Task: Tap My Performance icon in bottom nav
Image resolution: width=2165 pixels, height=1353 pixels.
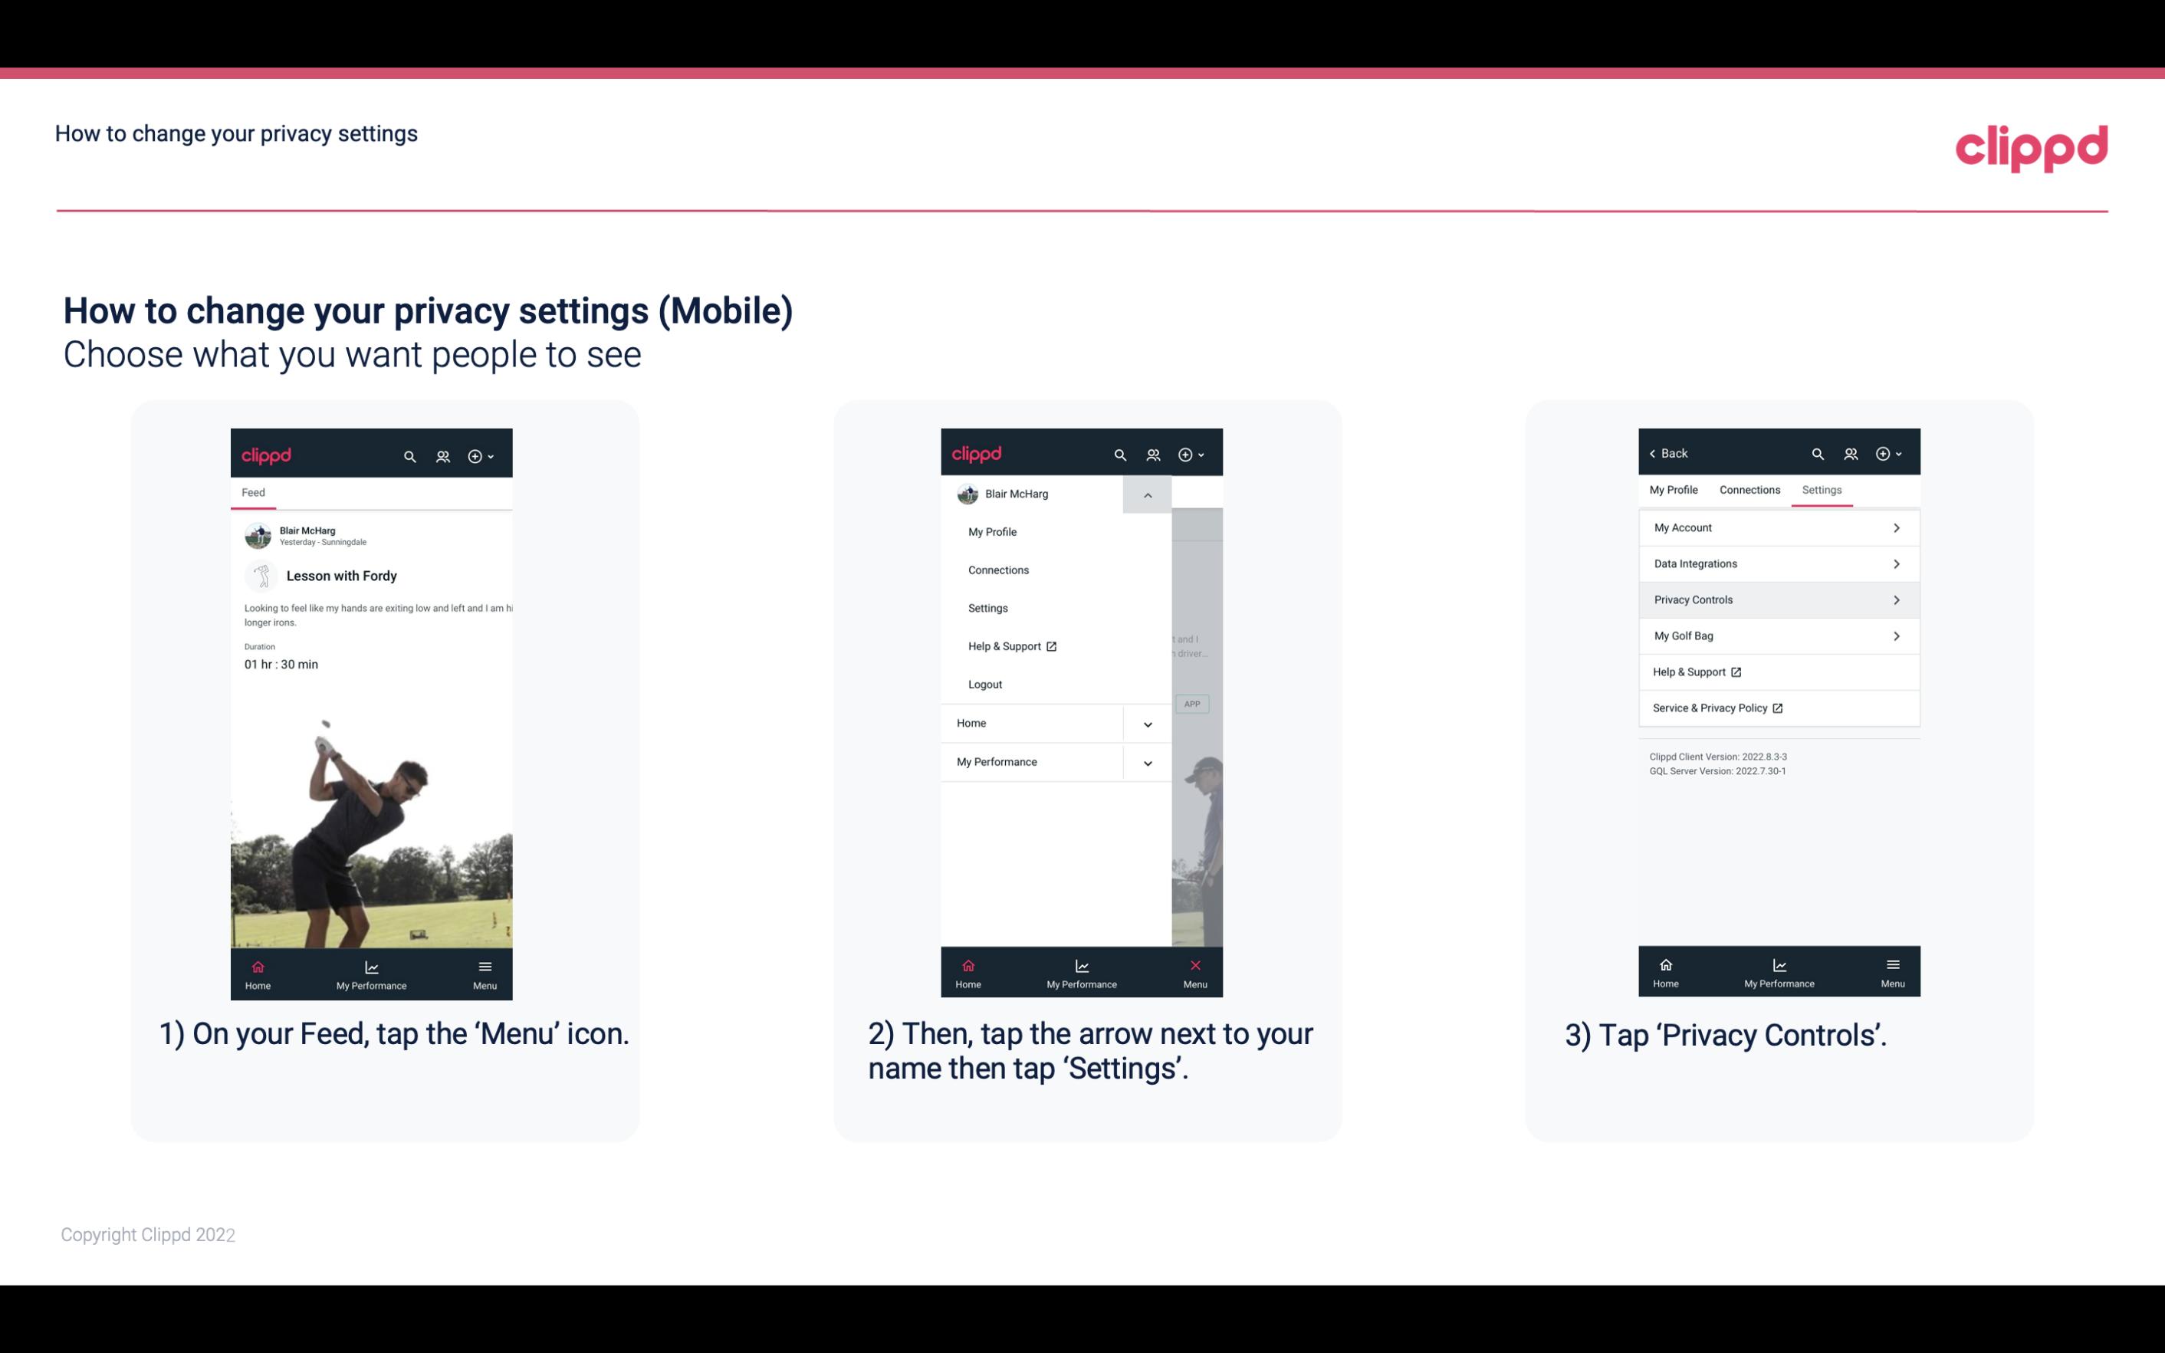Action: (371, 971)
